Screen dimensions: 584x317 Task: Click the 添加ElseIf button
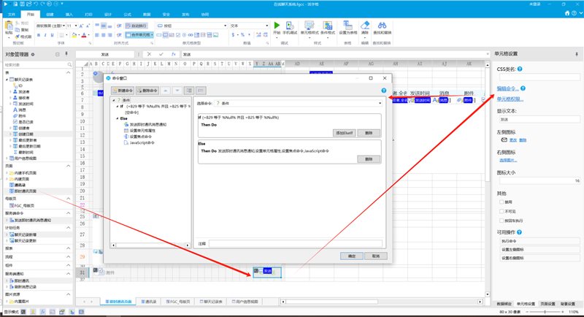click(344, 133)
